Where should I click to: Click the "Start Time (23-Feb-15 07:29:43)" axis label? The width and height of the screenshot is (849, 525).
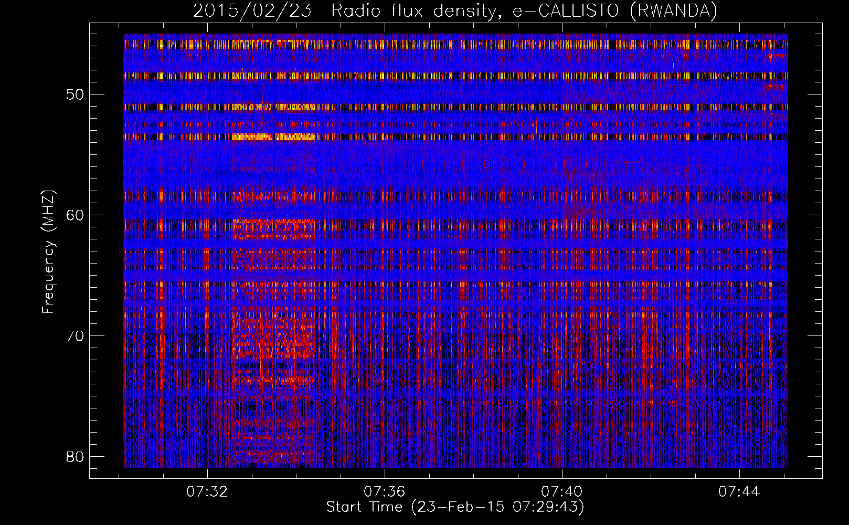tap(455, 507)
